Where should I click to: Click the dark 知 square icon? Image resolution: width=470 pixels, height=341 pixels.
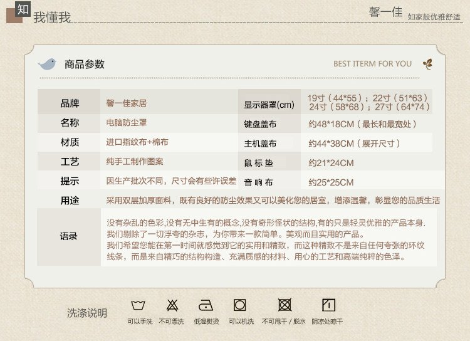[23, 9]
